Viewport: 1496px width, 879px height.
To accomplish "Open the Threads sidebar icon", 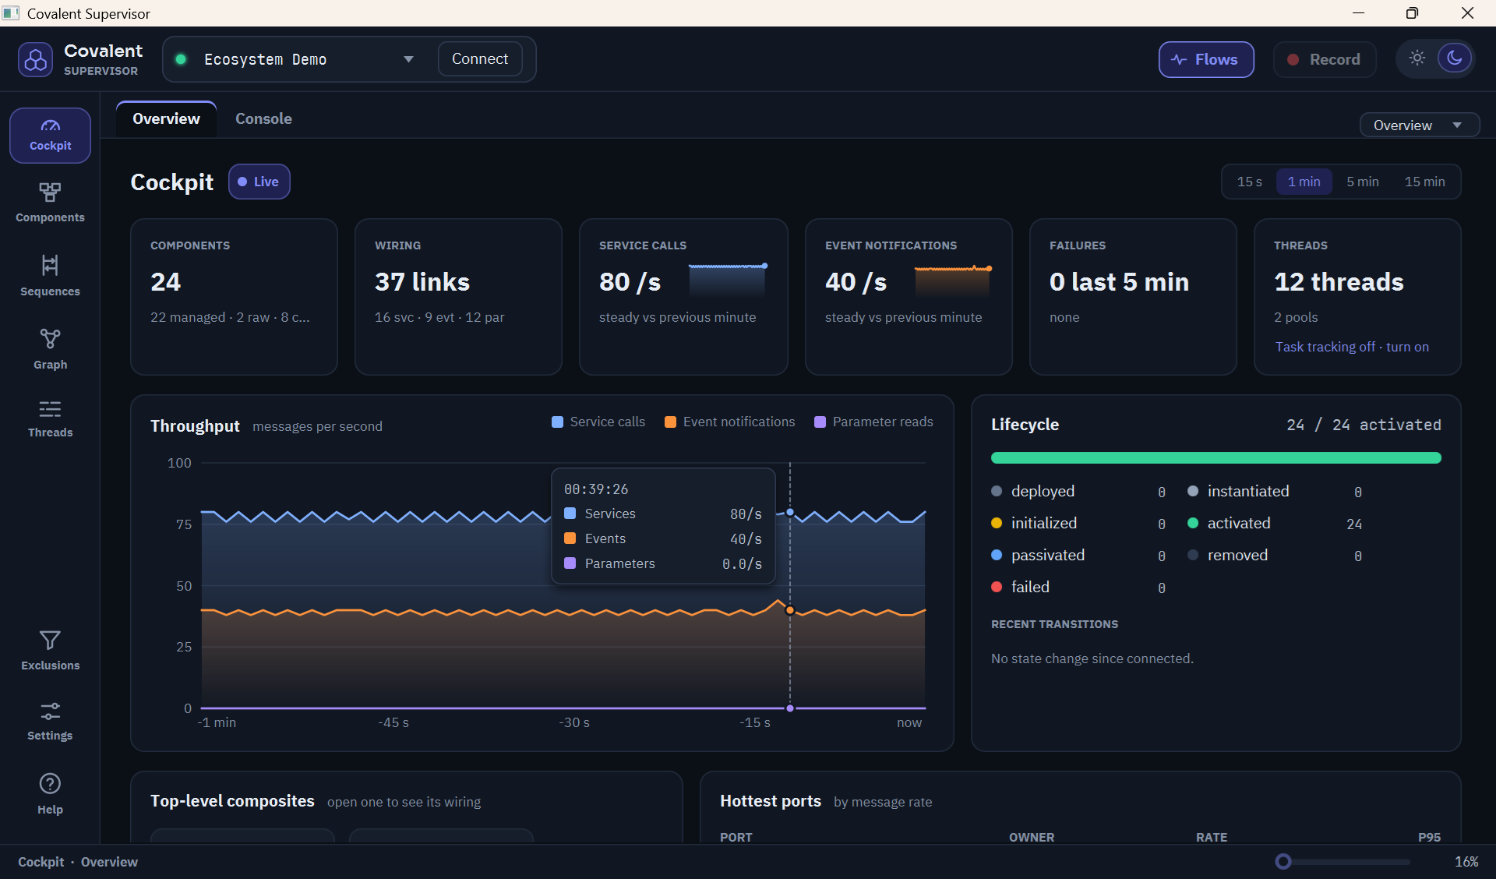I will click(50, 409).
